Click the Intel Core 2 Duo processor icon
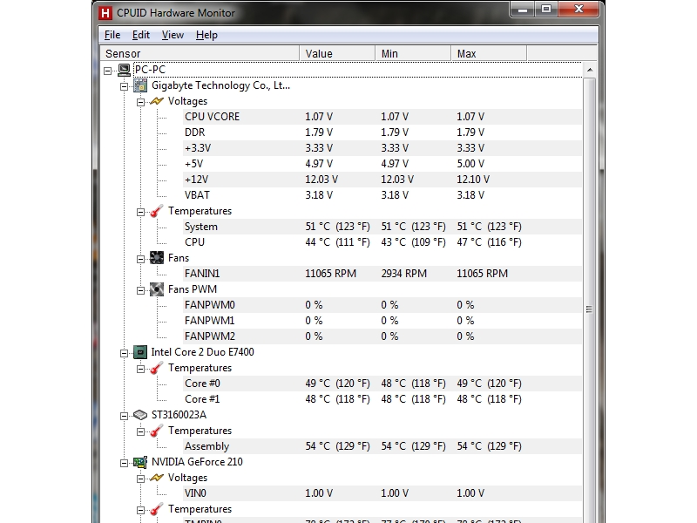The image size is (697, 523). pyautogui.click(x=140, y=352)
